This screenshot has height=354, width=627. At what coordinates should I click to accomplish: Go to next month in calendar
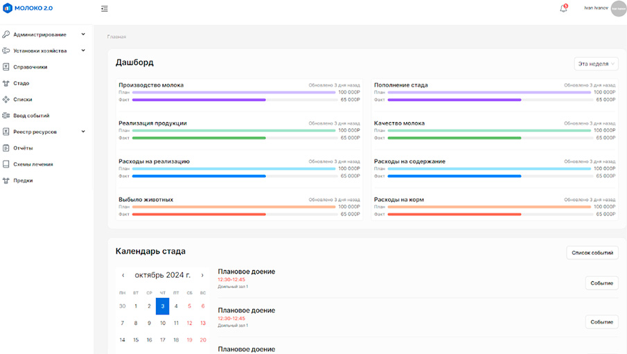click(202, 275)
